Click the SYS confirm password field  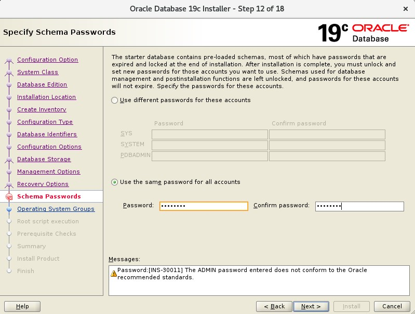tap(327, 134)
